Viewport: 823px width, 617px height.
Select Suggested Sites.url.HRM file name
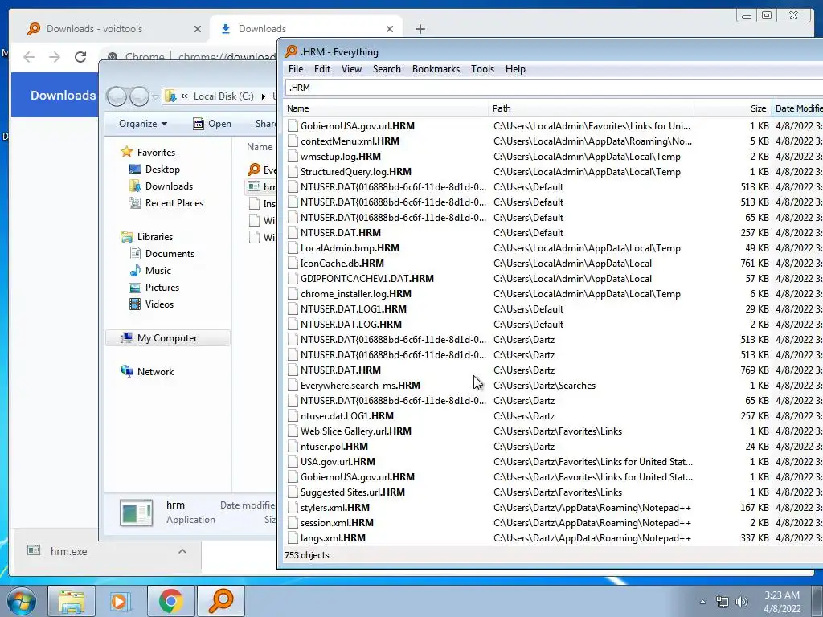click(352, 492)
